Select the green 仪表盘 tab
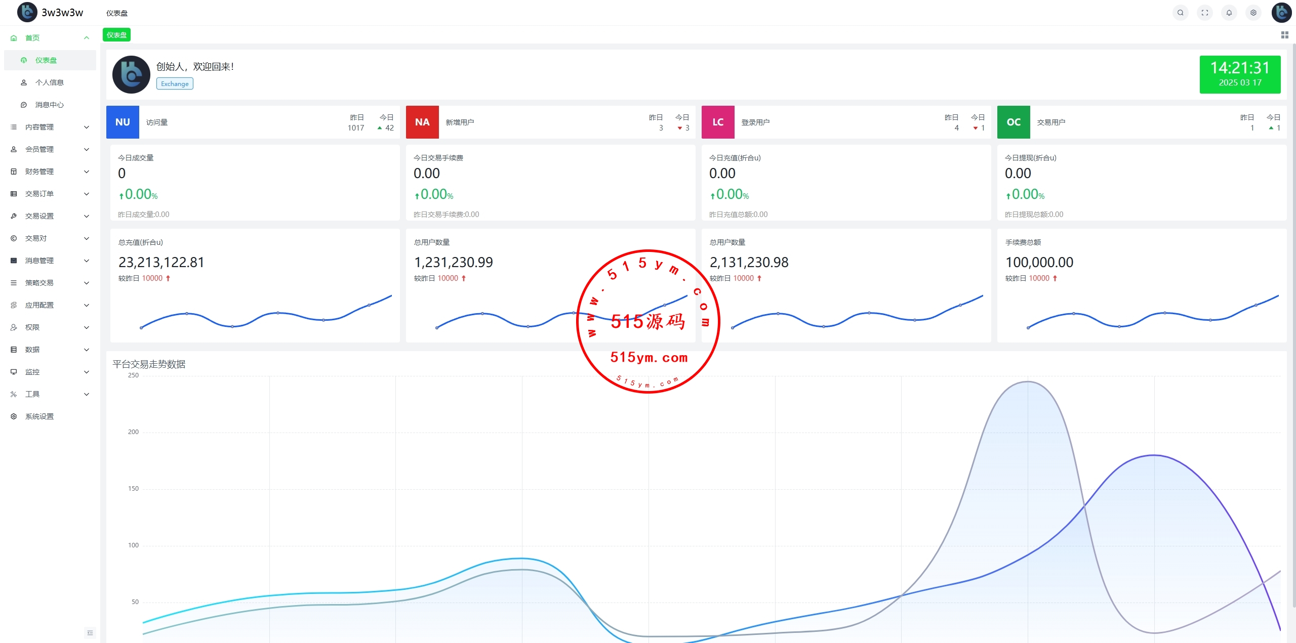This screenshot has width=1296, height=643. (116, 35)
